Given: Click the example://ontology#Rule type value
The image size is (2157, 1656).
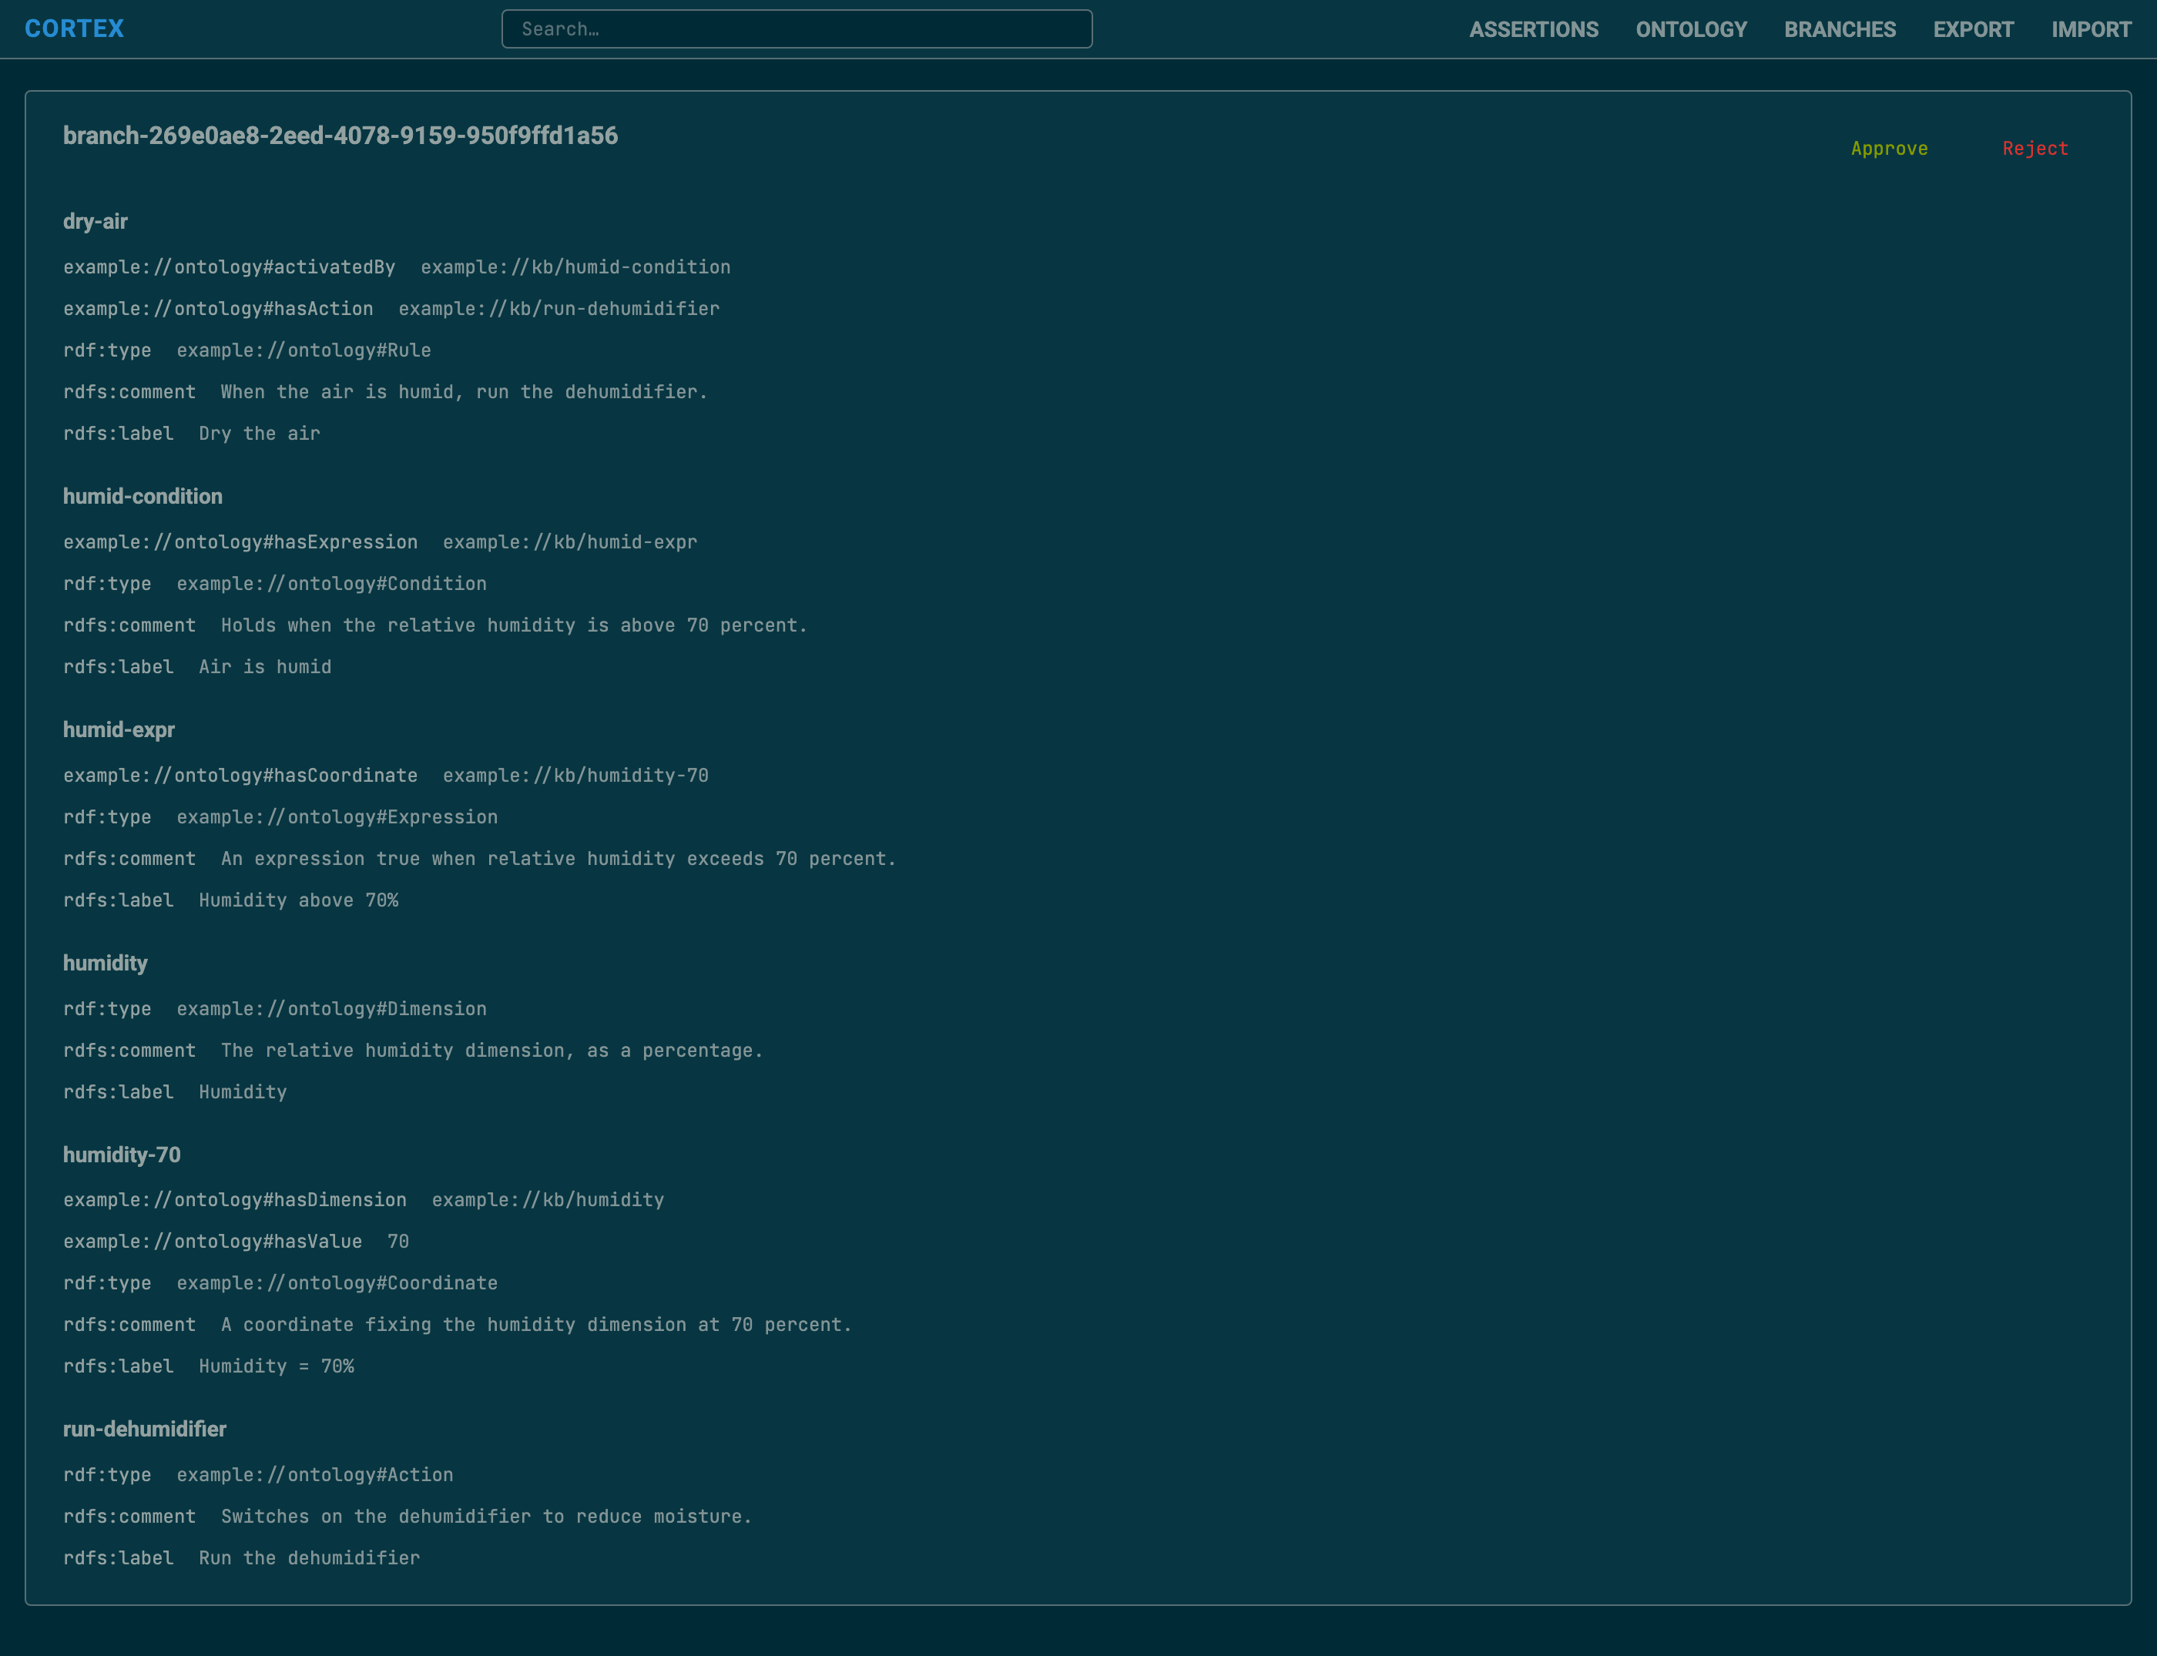Looking at the screenshot, I should pos(304,350).
